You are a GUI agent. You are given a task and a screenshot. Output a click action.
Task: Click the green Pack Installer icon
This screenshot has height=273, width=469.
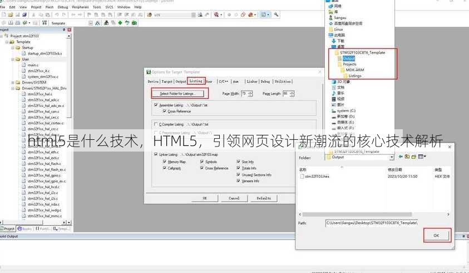click(x=134, y=23)
